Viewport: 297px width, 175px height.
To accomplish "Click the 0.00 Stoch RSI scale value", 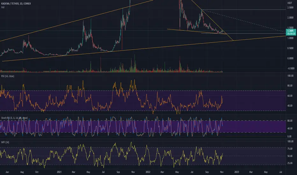I will tap(289, 136).
